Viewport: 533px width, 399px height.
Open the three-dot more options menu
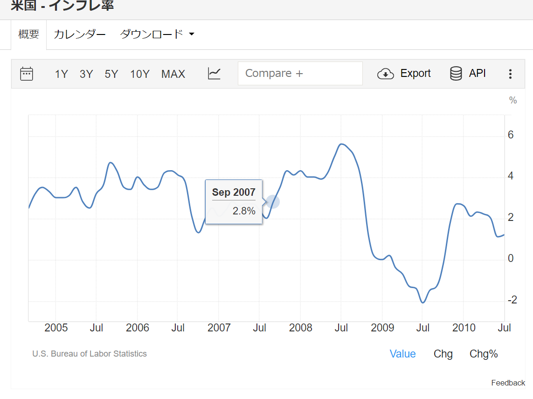[x=510, y=74]
